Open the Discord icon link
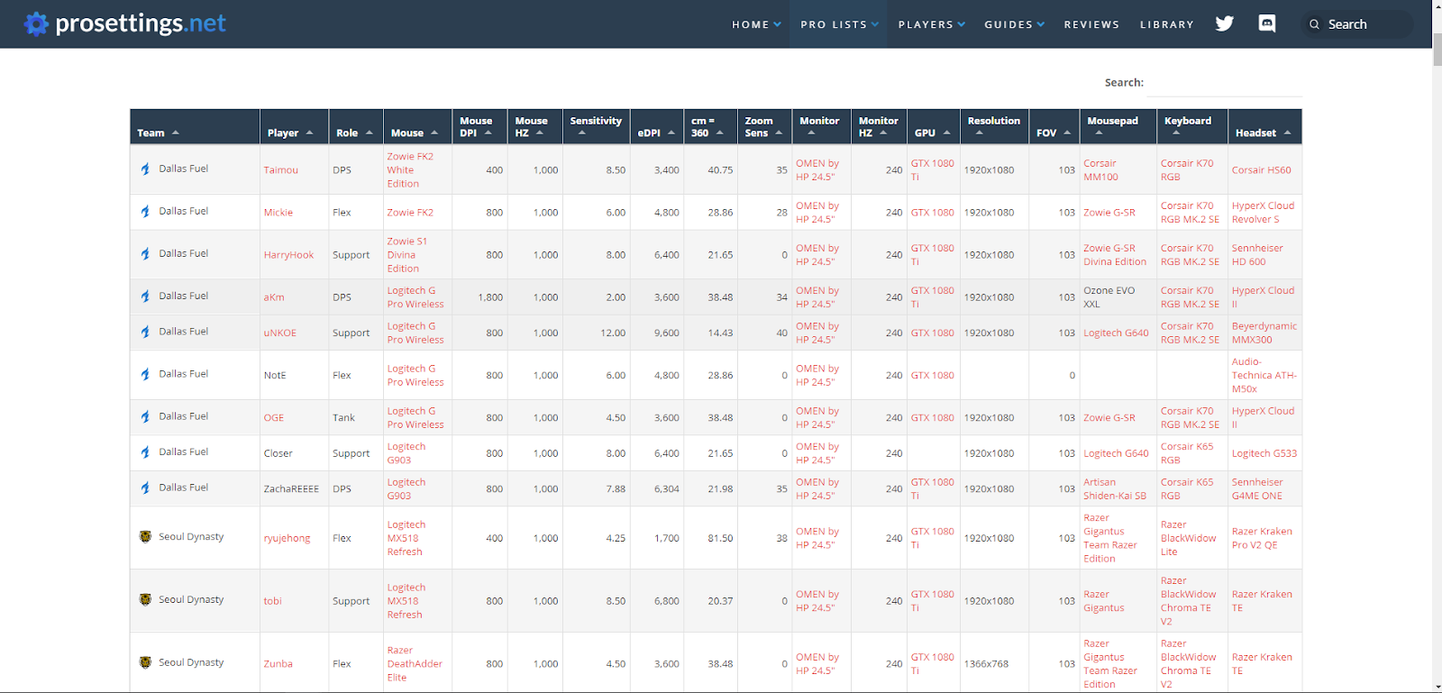1442x693 pixels. [1267, 23]
